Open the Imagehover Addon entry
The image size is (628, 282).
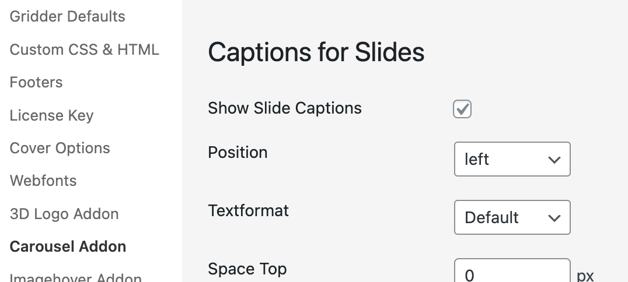click(x=75, y=277)
